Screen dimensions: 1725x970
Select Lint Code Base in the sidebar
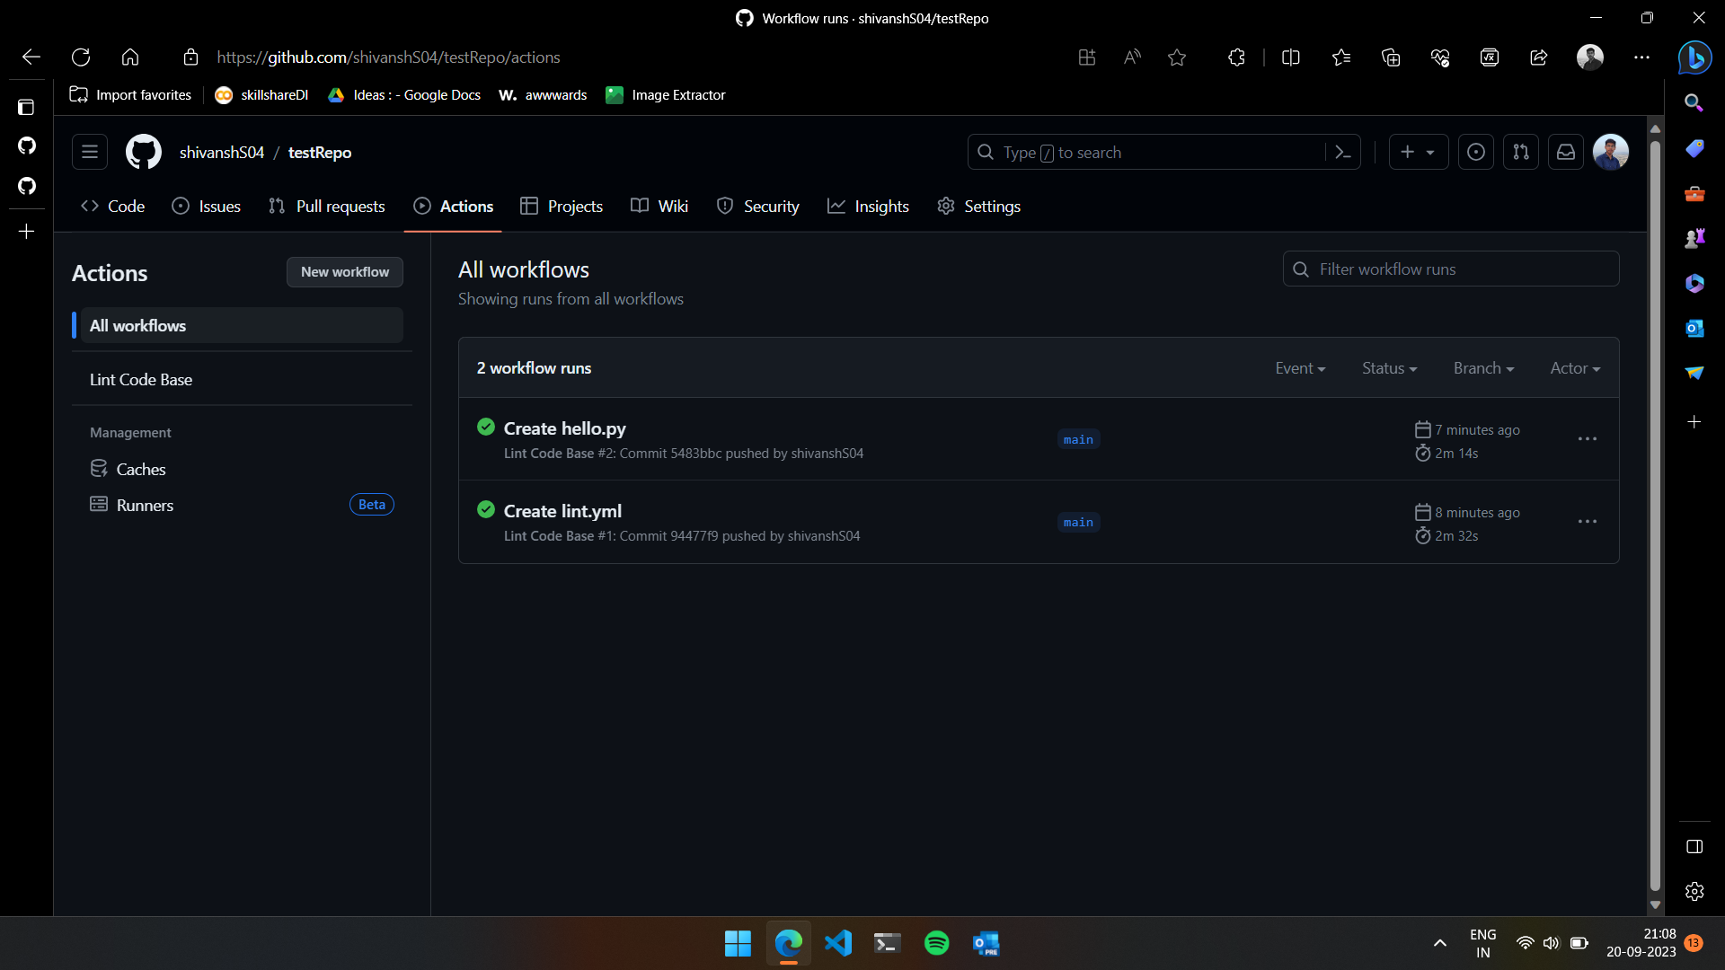[140, 380]
